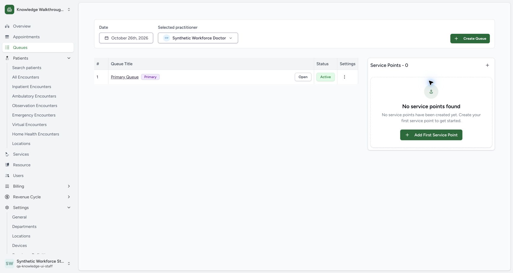Collapse the Patients section chevron
The image size is (513, 273).
pyautogui.click(x=69, y=58)
